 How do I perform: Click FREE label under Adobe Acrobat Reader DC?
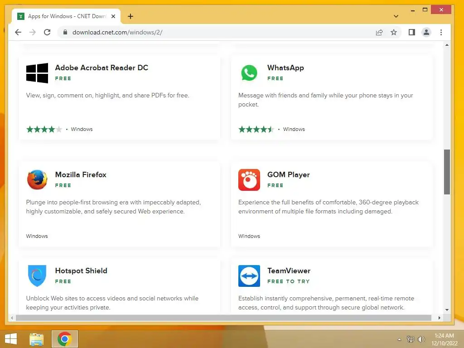pos(63,78)
